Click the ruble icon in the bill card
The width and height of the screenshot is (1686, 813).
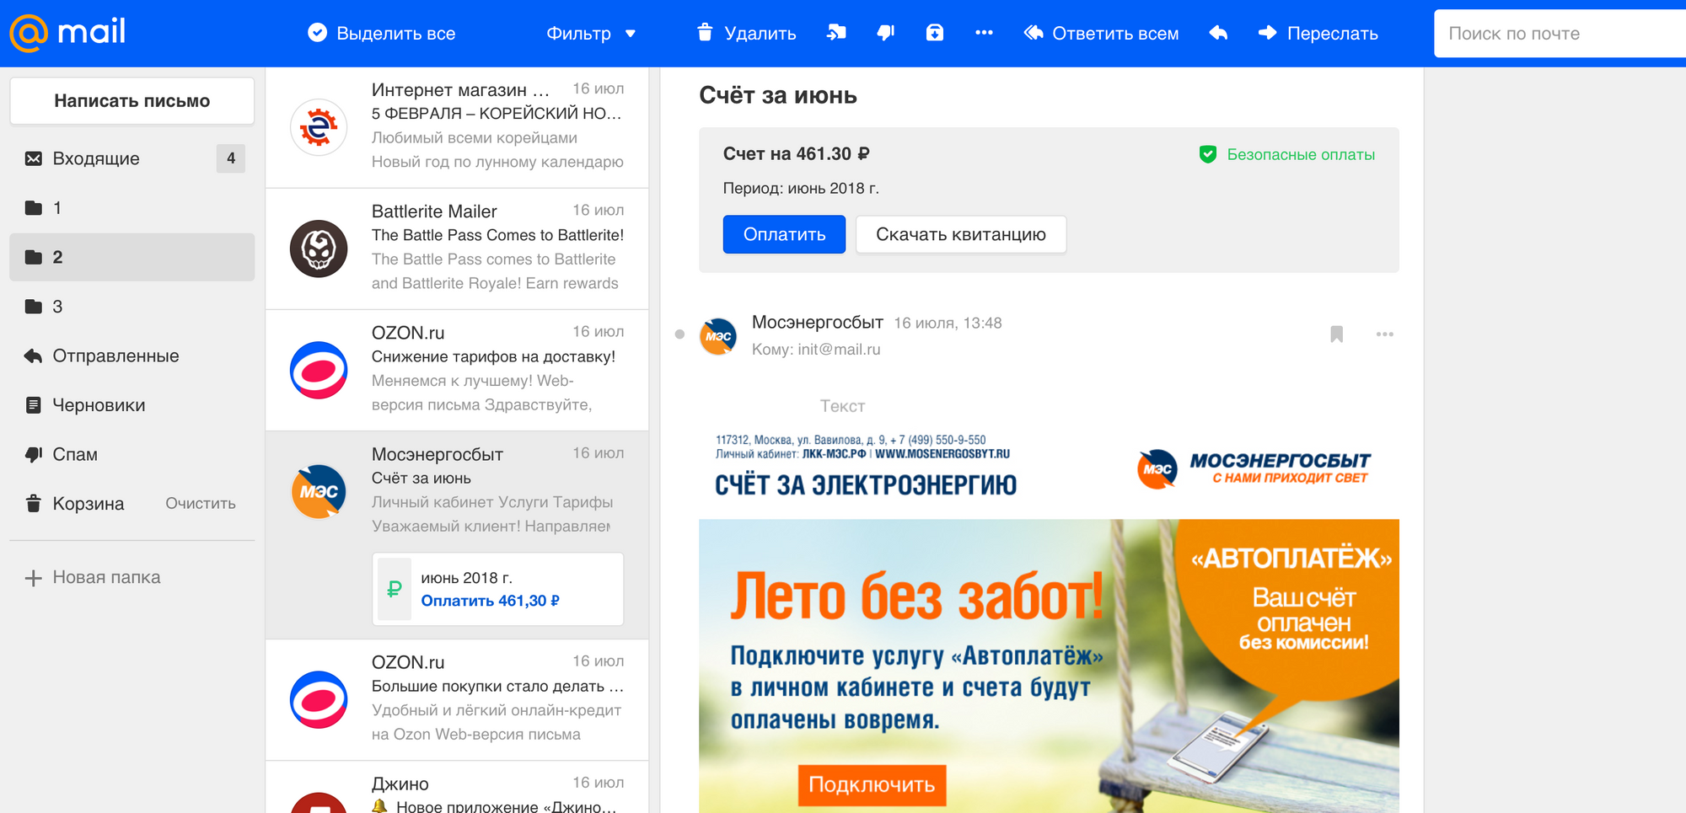pos(394,589)
